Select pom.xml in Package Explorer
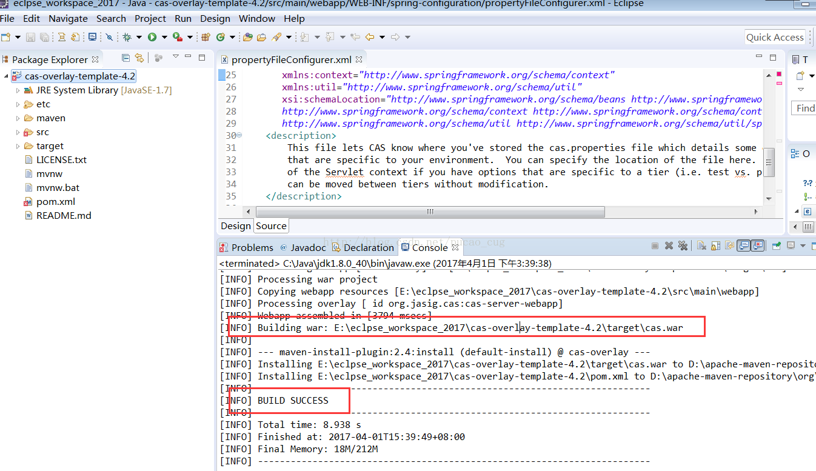This screenshot has height=471, width=816. [x=50, y=202]
